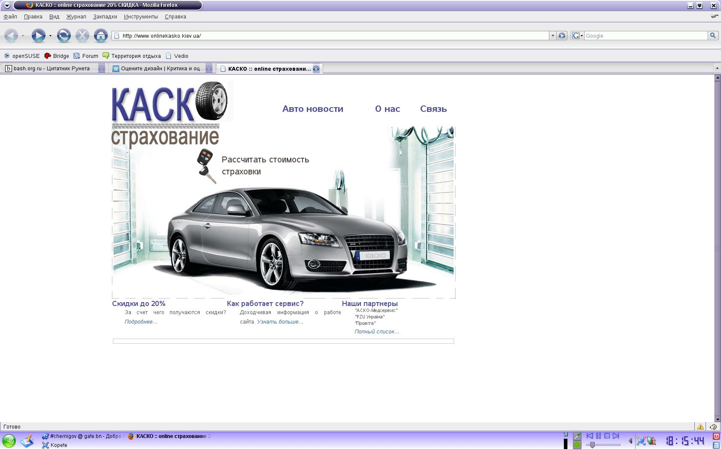Focus the Google search field
This screenshot has width=721, height=450.
coord(645,36)
